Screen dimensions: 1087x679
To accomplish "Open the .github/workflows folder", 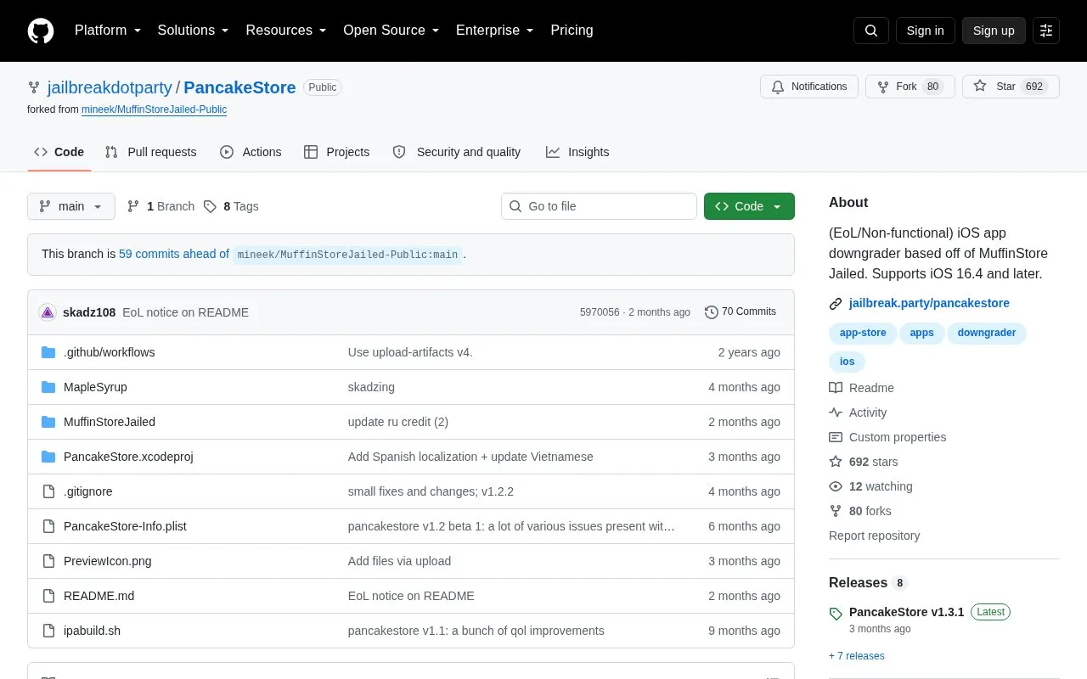I will 110,352.
